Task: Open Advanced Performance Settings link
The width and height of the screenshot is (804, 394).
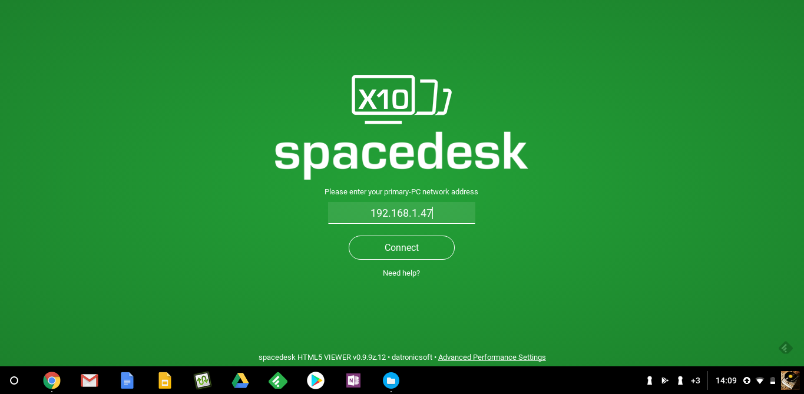Action: pyautogui.click(x=492, y=357)
